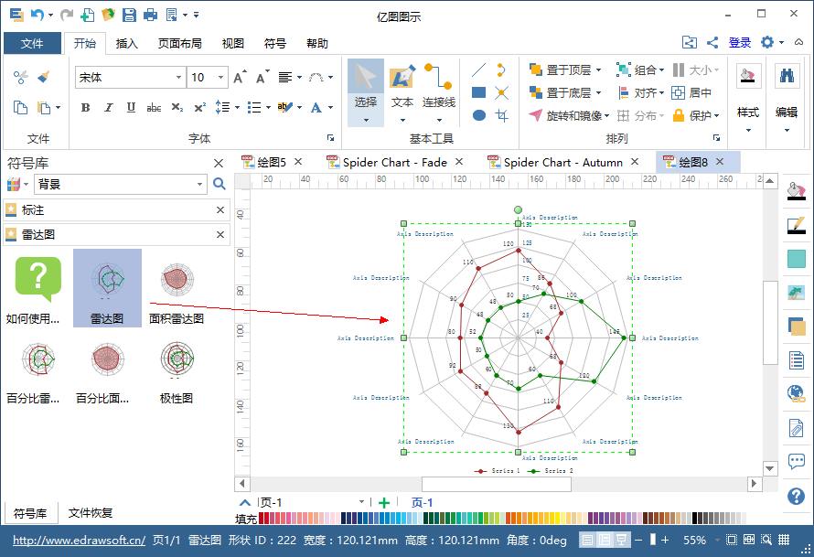Close the 标注 library section

click(220, 209)
